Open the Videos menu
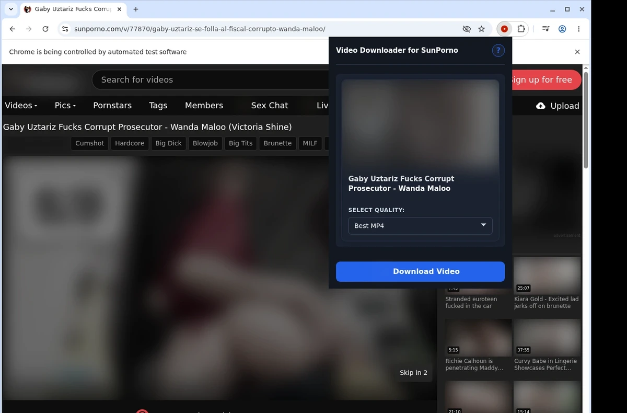 [x=21, y=105]
